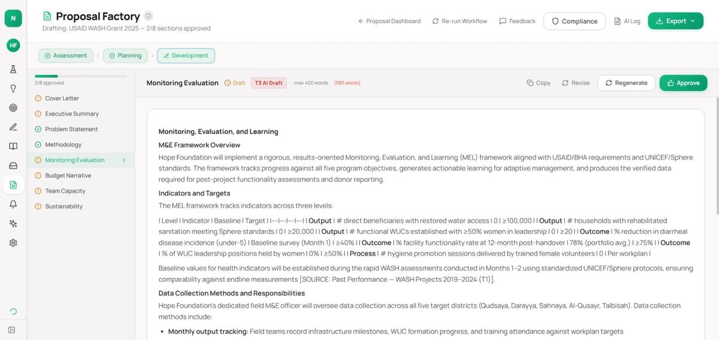719x340 pixels.
Task: Switch to the Planning stage tab
Action: click(125, 56)
